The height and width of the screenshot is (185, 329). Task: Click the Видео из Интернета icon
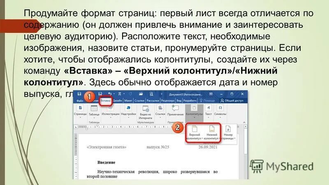tap(146, 109)
